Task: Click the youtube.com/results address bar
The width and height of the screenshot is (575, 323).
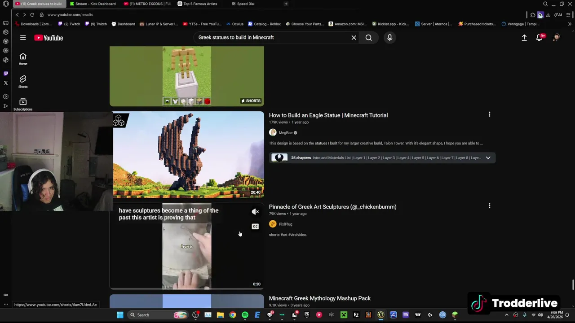Action: click(x=70, y=15)
